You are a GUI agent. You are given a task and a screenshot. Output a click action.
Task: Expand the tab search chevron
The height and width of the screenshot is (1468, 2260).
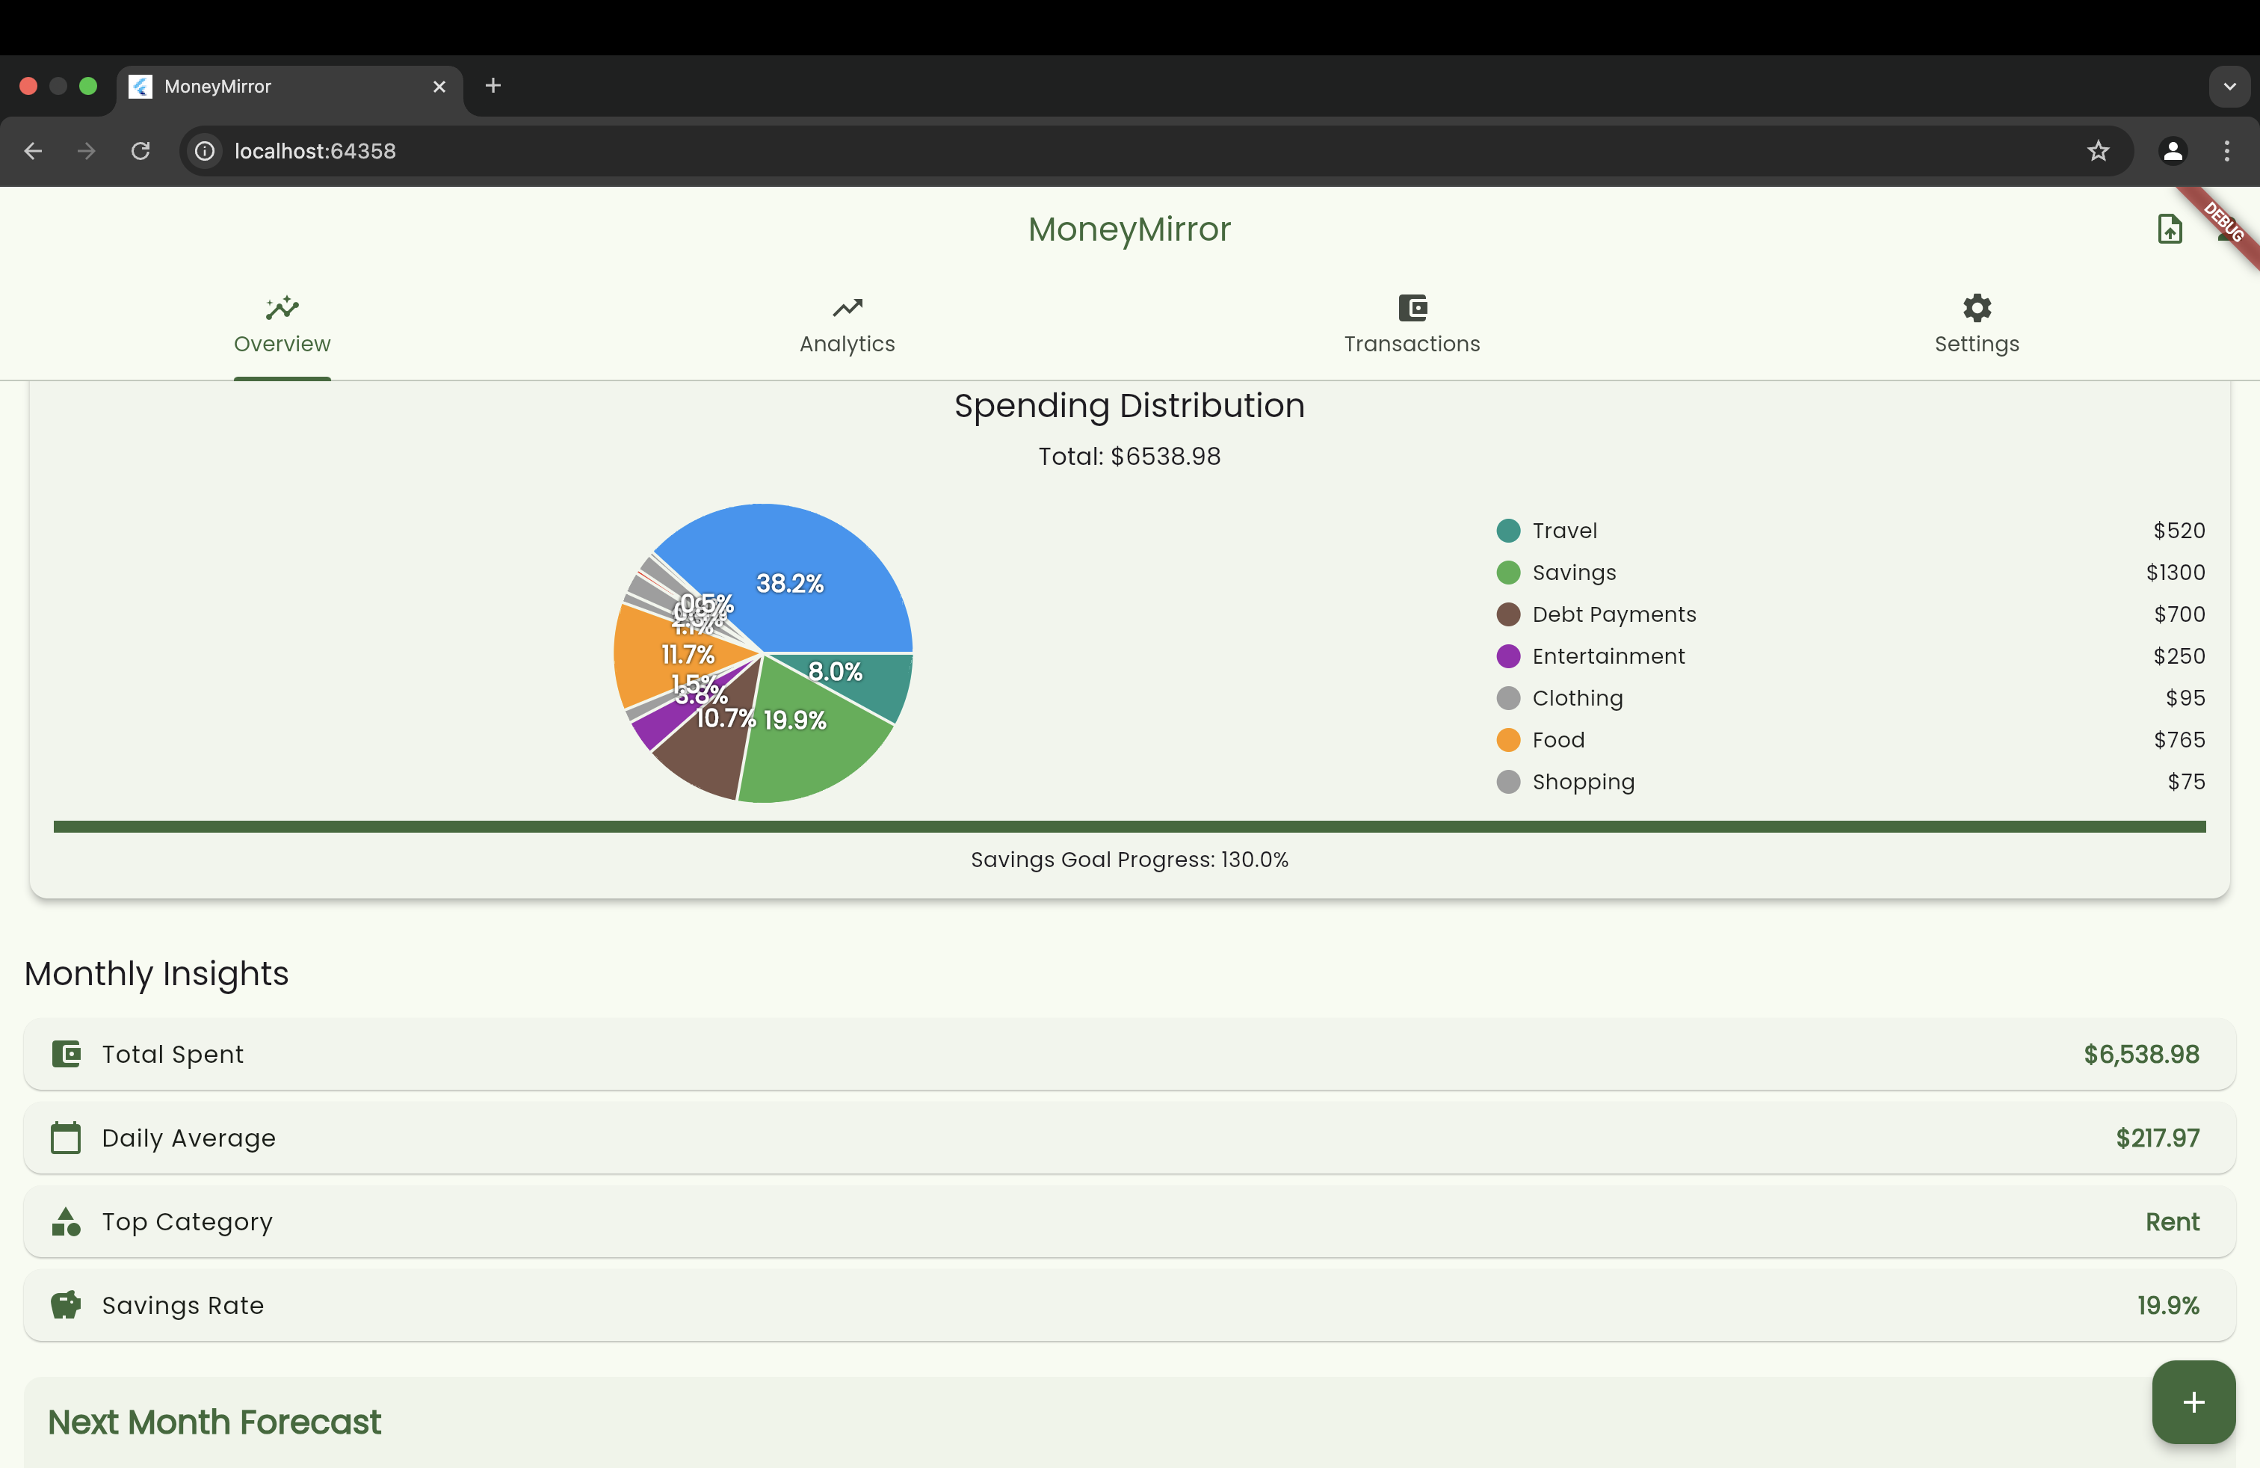click(2229, 87)
